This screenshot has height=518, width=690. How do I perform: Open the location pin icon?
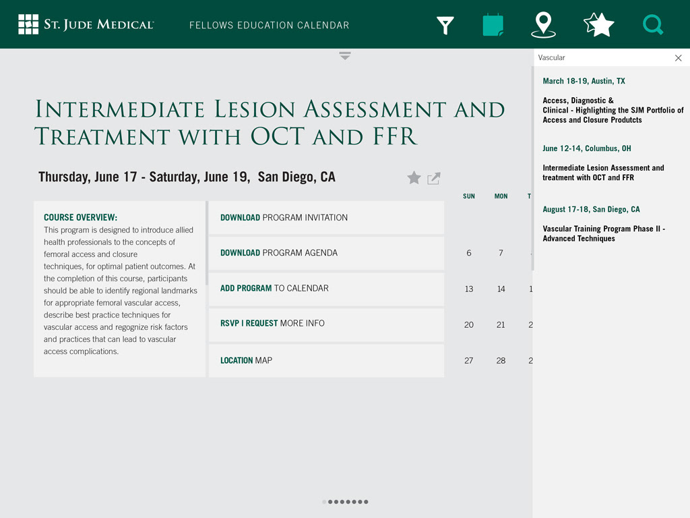coord(543,25)
